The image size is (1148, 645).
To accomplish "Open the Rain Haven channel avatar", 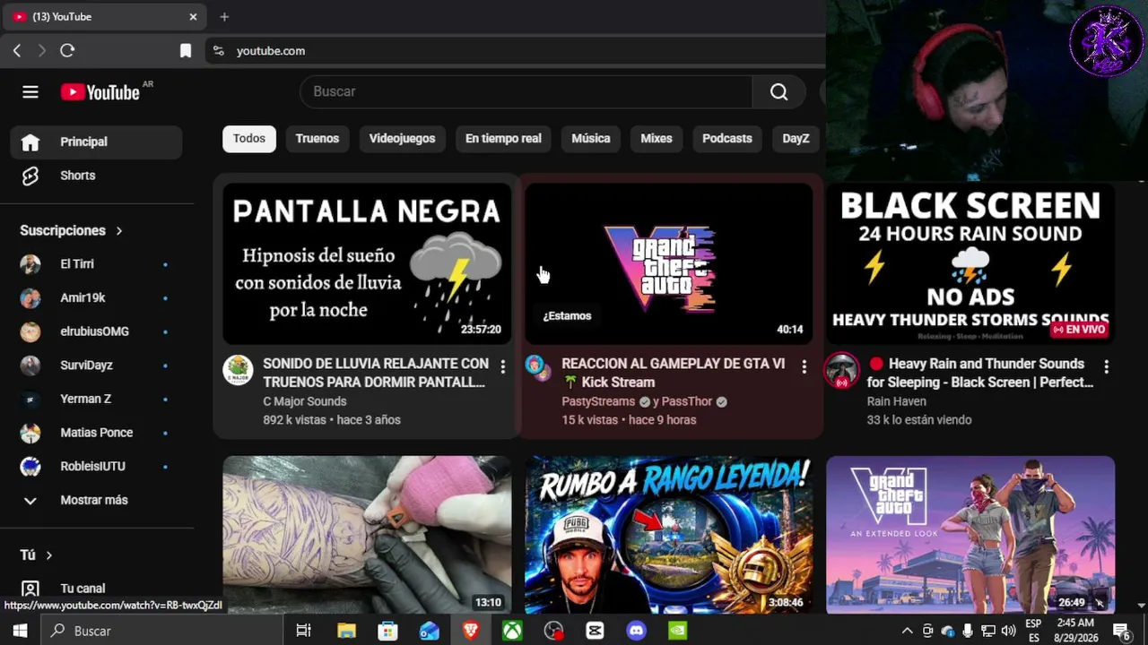I will 841,370.
